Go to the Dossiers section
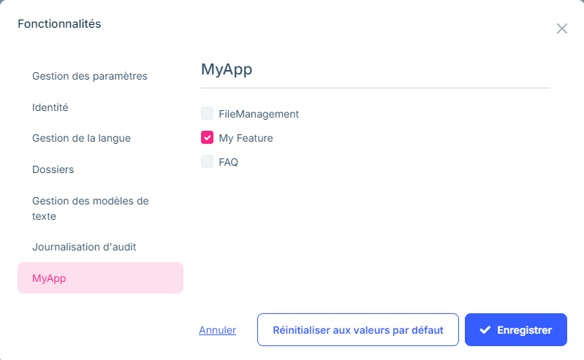Screen dimensions: 584x360 click(53, 169)
